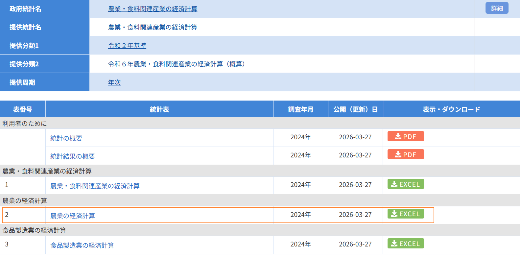Click the 調査年月 column header
The image size is (521, 255).
(300, 109)
